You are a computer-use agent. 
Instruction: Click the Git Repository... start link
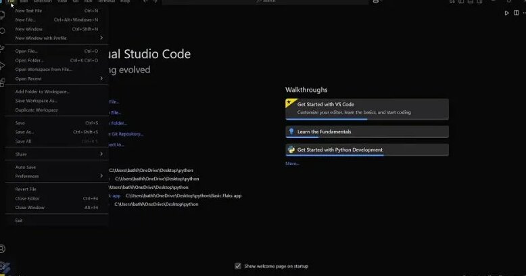tap(126, 134)
